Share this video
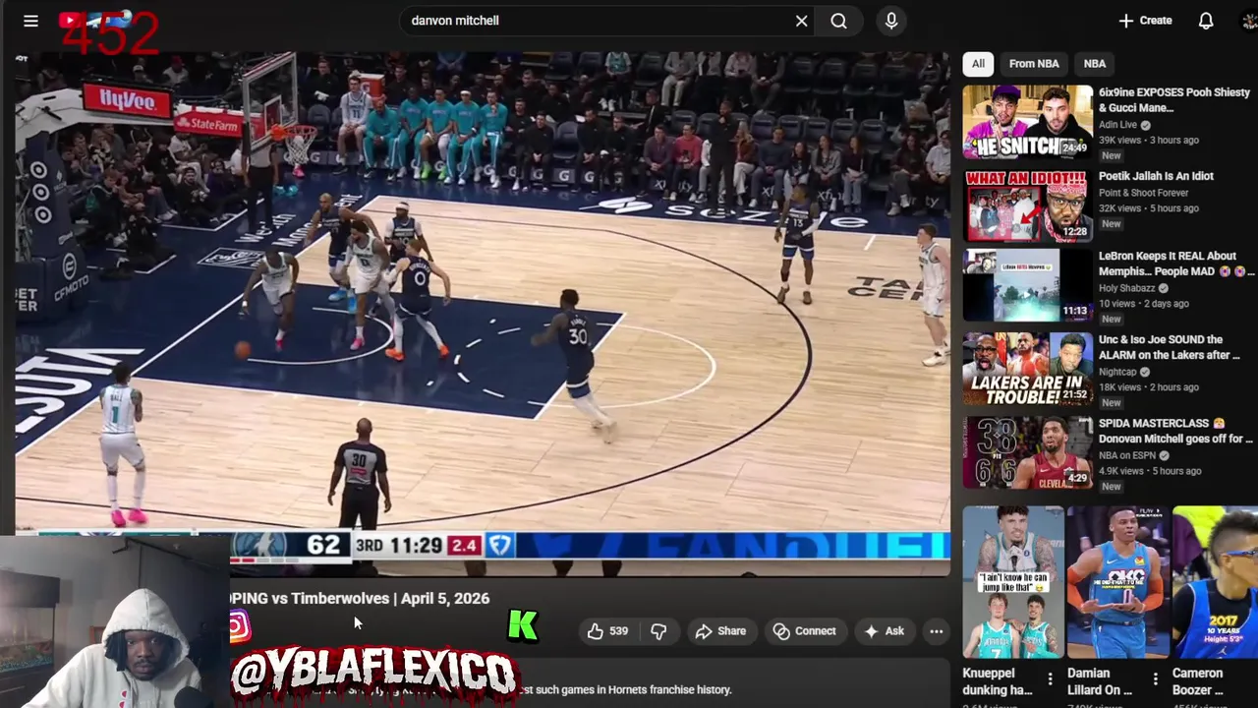The height and width of the screenshot is (708, 1258). [x=721, y=631]
